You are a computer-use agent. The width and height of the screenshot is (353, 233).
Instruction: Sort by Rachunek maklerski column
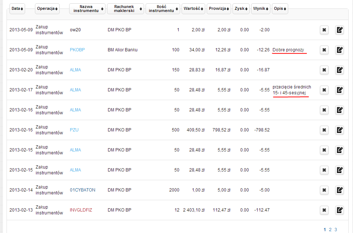tap(126, 8)
